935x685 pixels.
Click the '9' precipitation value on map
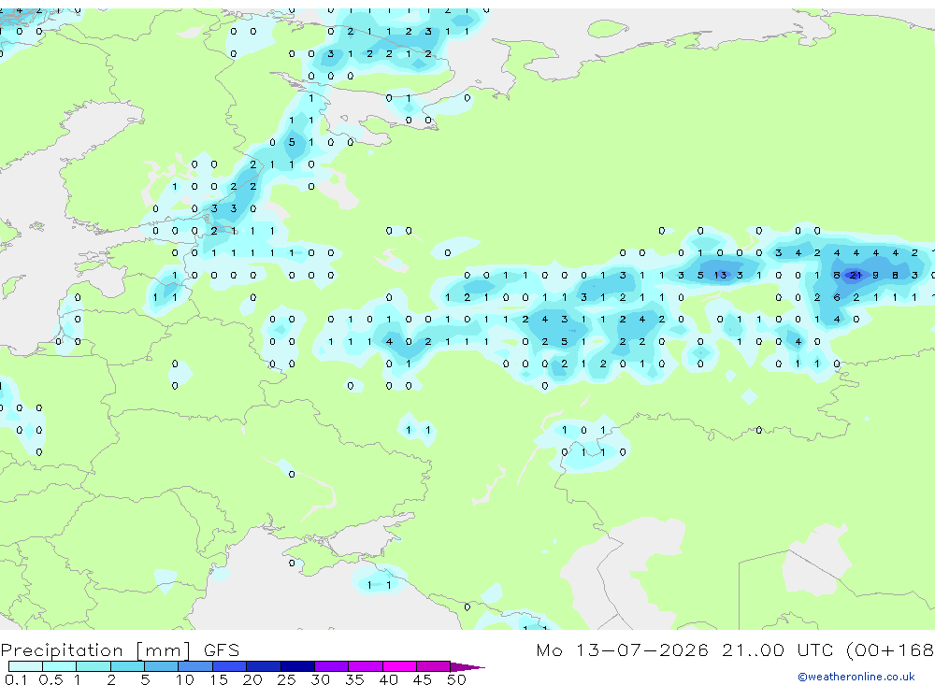[875, 275]
